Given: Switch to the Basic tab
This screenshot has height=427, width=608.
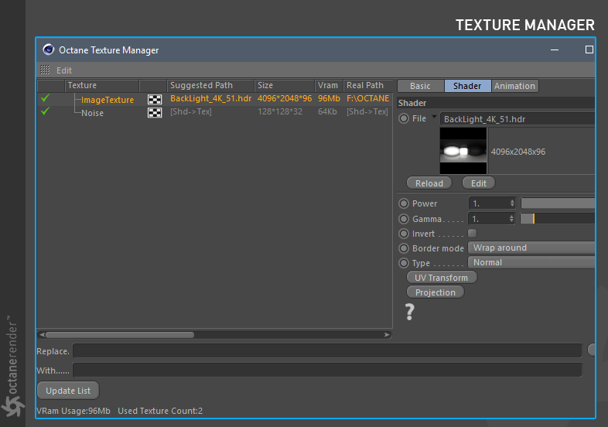Looking at the screenshot, I should coord(420,86).
